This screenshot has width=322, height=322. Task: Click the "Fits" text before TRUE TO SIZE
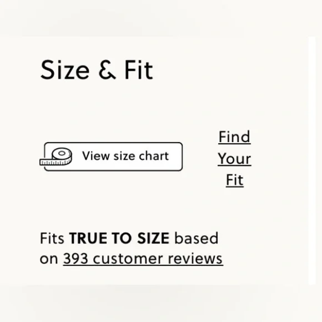coord(52,238)
